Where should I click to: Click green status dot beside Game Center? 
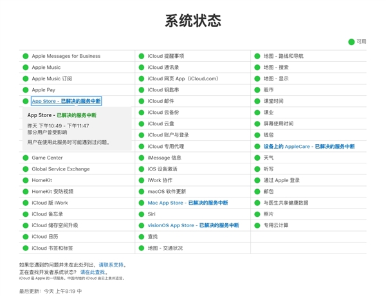26,158
